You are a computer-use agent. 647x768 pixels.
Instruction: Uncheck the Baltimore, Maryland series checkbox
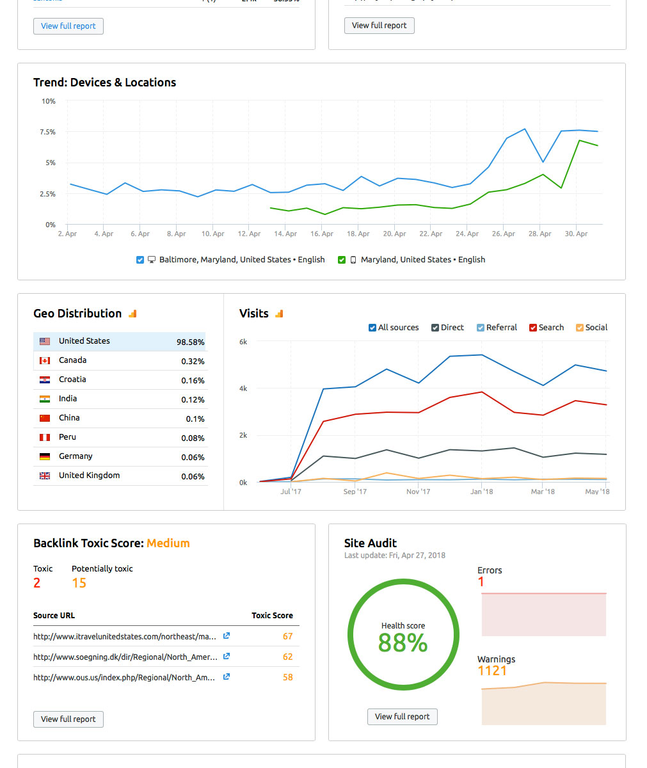140,260
